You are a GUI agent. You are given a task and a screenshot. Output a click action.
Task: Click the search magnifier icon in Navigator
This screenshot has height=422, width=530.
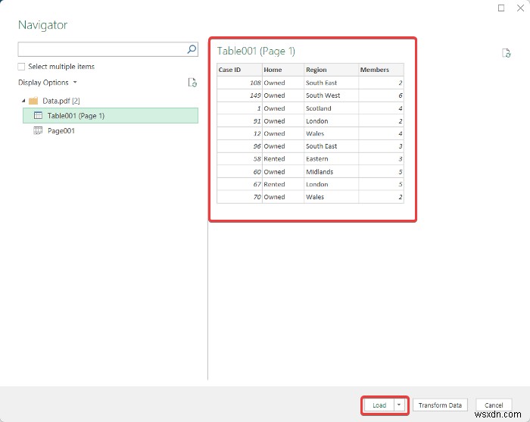tap(192, 49)
